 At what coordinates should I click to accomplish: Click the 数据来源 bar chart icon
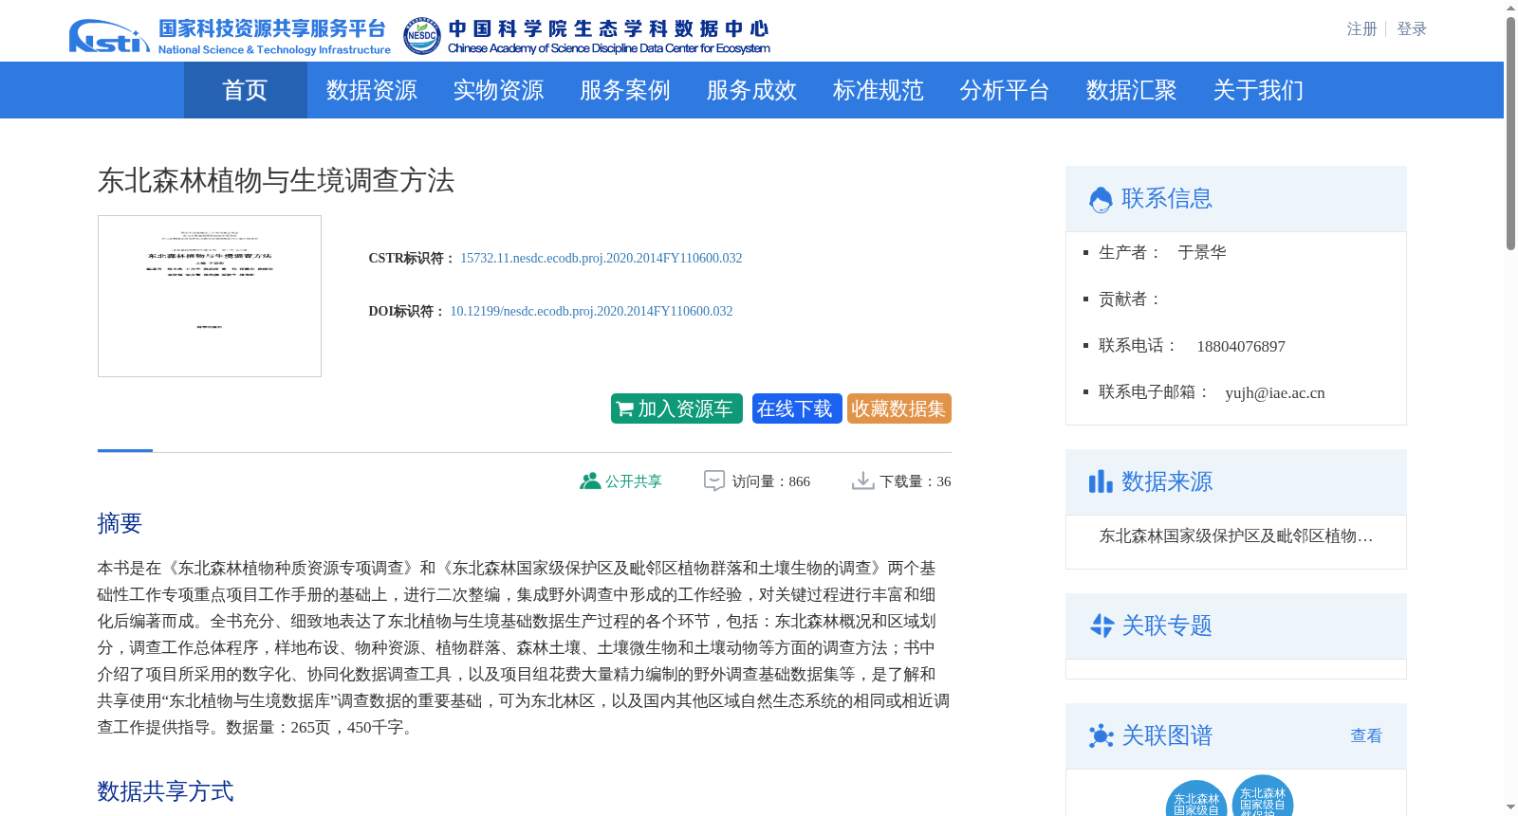click(x=1101, y=481)
